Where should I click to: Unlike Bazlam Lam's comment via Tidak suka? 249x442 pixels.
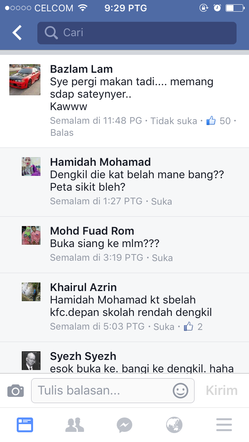[174, 121]
